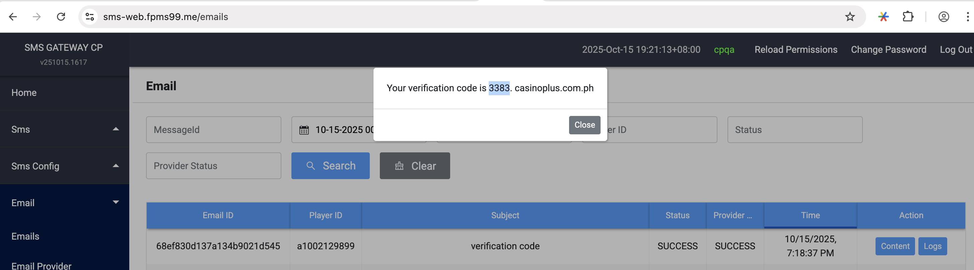
Task: Open Logs for the verification code email
Action: click(932, 246)
